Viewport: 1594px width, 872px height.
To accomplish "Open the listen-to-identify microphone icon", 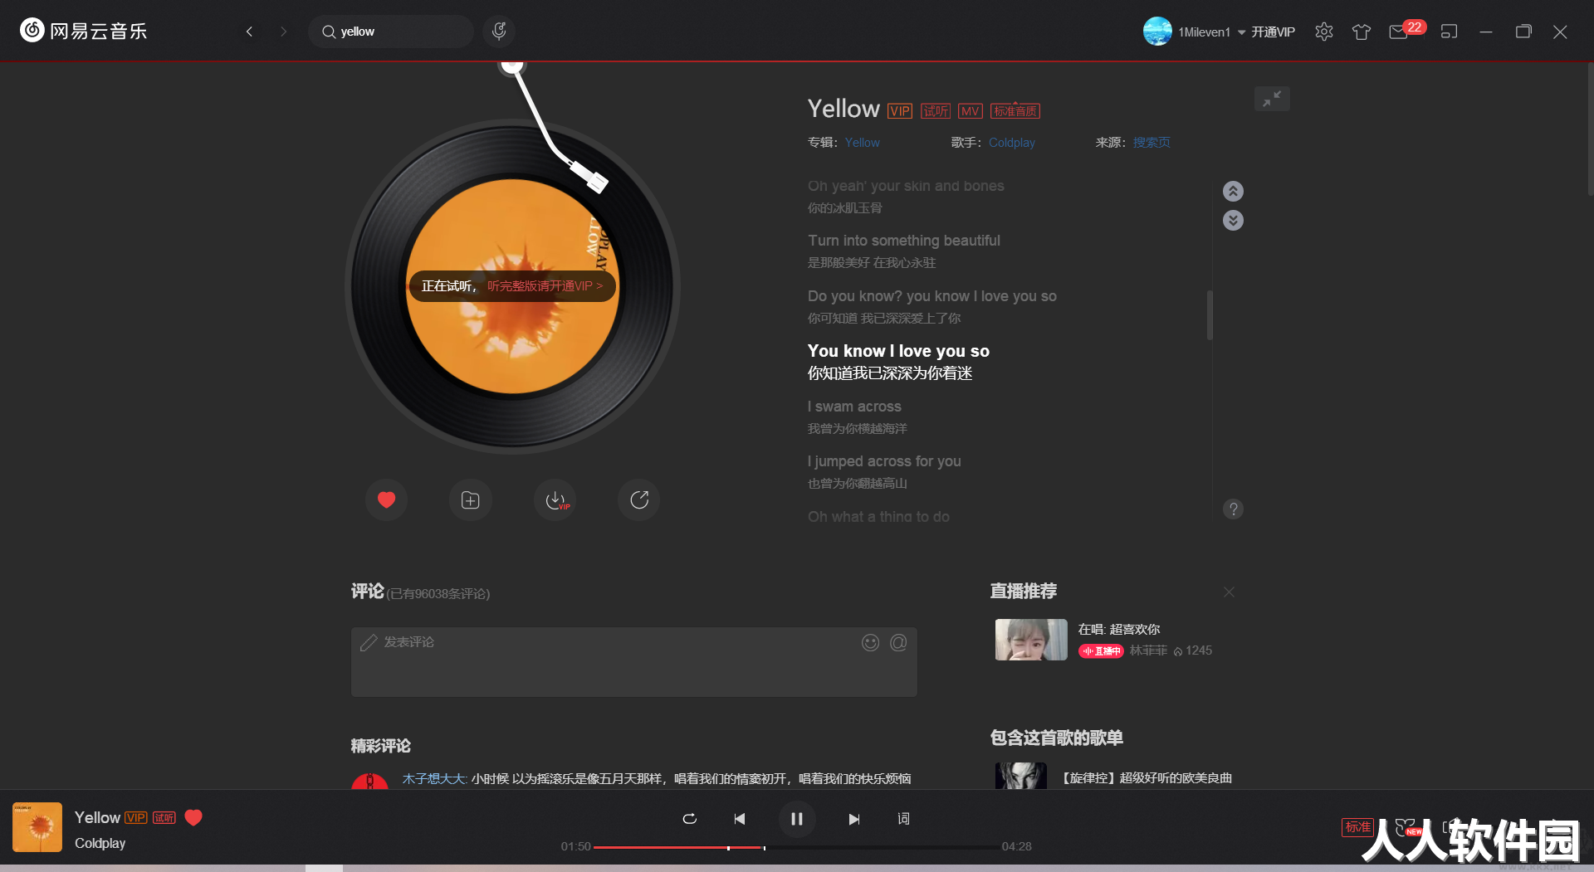I will [x=499, y=32].
